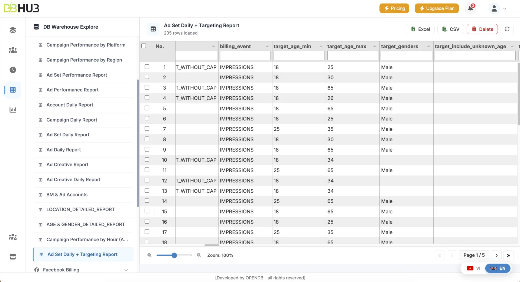Click the target_include_unknown_age filter input
This screenshot has height=282, width=520.
pyautogui.click(x=475, y=56)
